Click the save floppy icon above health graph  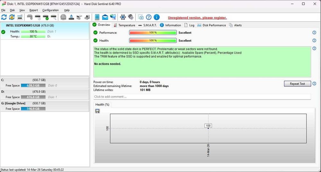[x=98, y=111]
